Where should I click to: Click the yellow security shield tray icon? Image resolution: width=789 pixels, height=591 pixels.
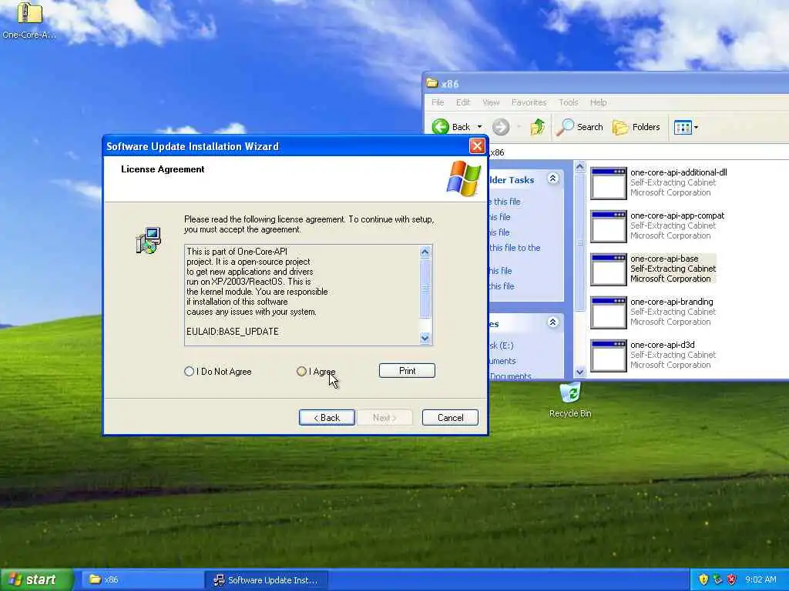click(x=703, y=579)
